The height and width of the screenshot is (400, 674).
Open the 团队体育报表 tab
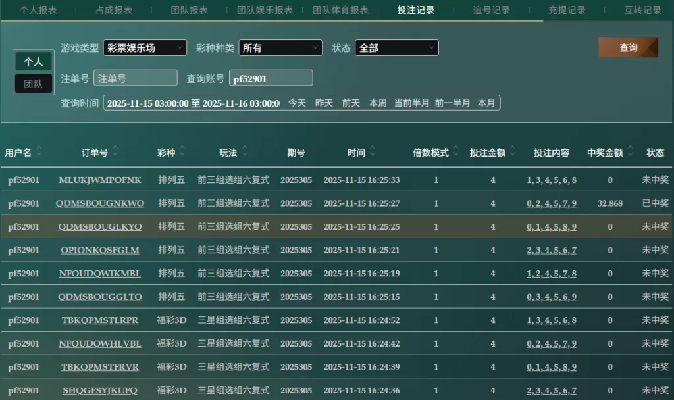pos(340,10)
